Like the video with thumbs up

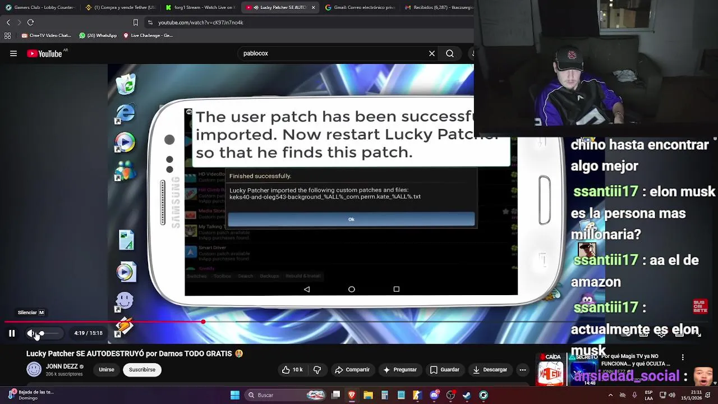point(293,370)
